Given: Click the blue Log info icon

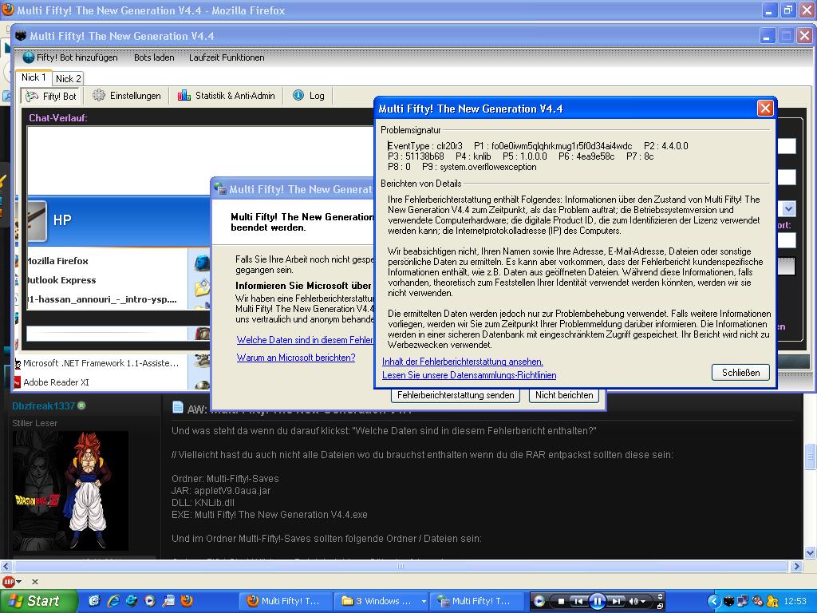Looking at the screenshot, I should (x=298, y=96).
